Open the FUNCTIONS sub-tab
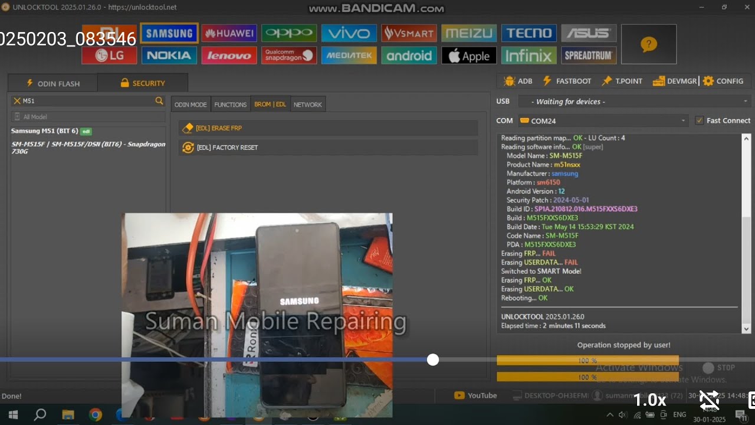755x425 pixels. tap(230, 104)
